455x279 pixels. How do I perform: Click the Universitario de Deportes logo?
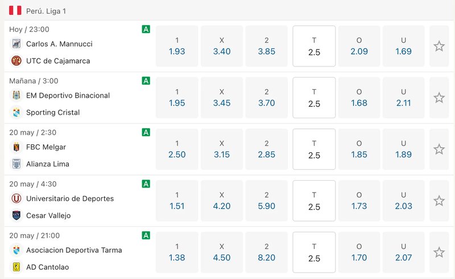(x=16, y=198)
